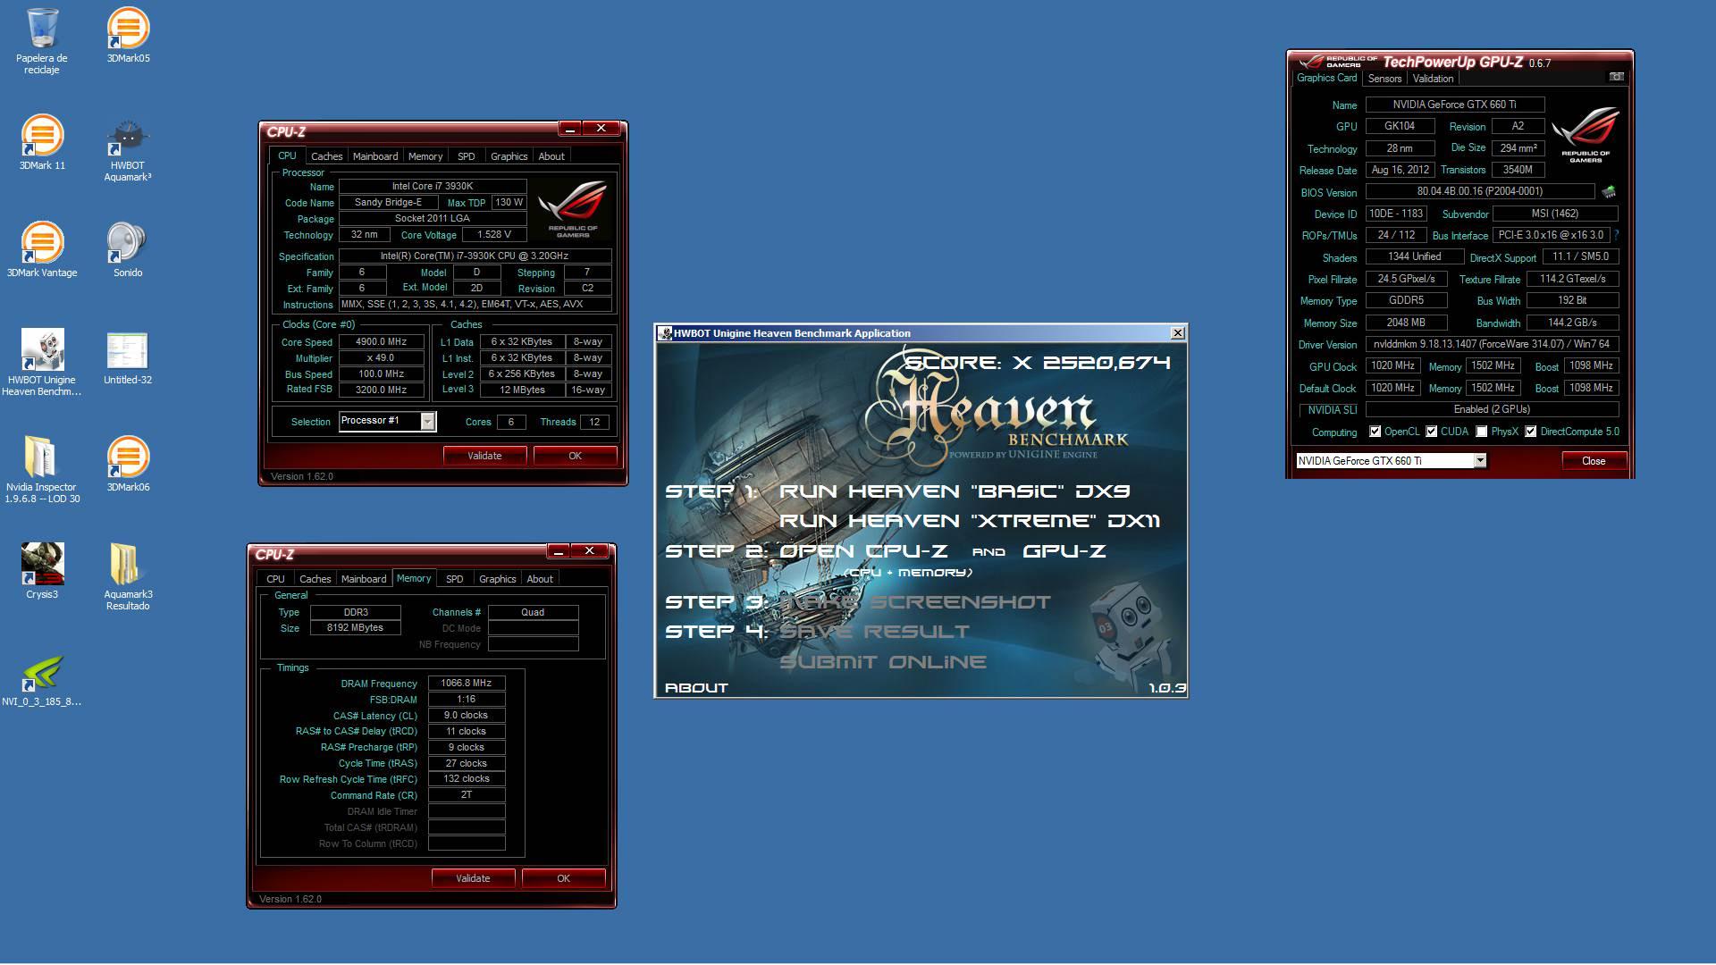Click the Intel Core i7 3930K name field
This screenshot has height=965, width=1716.
(x=433, y=187)
